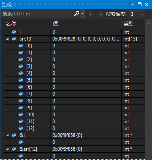
Task: Click the Type column header
Action: pos(133,24)
